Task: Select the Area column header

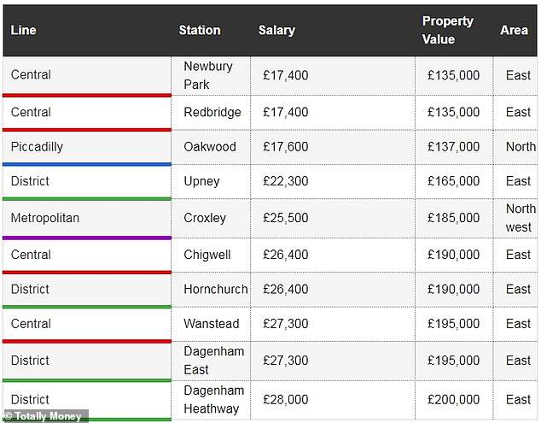Action: point(514,31)
